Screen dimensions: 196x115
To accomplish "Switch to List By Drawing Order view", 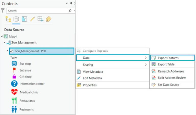I will coord(8,19).
